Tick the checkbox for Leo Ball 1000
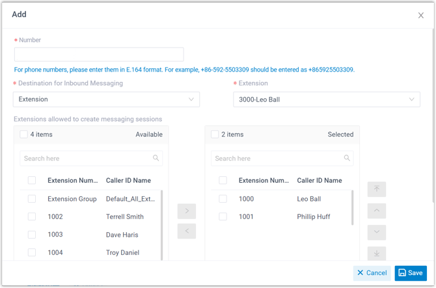436x288 pixels. [223, 199]
